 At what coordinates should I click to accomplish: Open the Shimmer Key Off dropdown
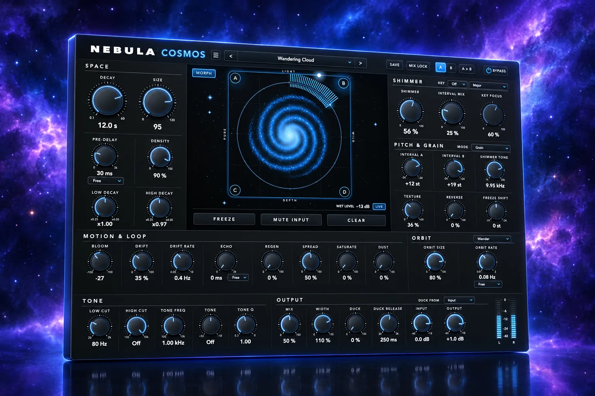(457, 84)
